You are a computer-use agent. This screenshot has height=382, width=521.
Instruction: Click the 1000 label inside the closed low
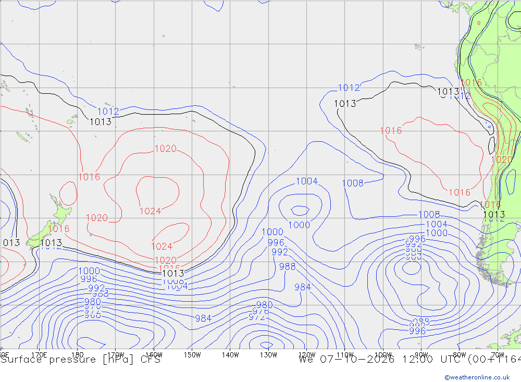(x=299, y=225)
